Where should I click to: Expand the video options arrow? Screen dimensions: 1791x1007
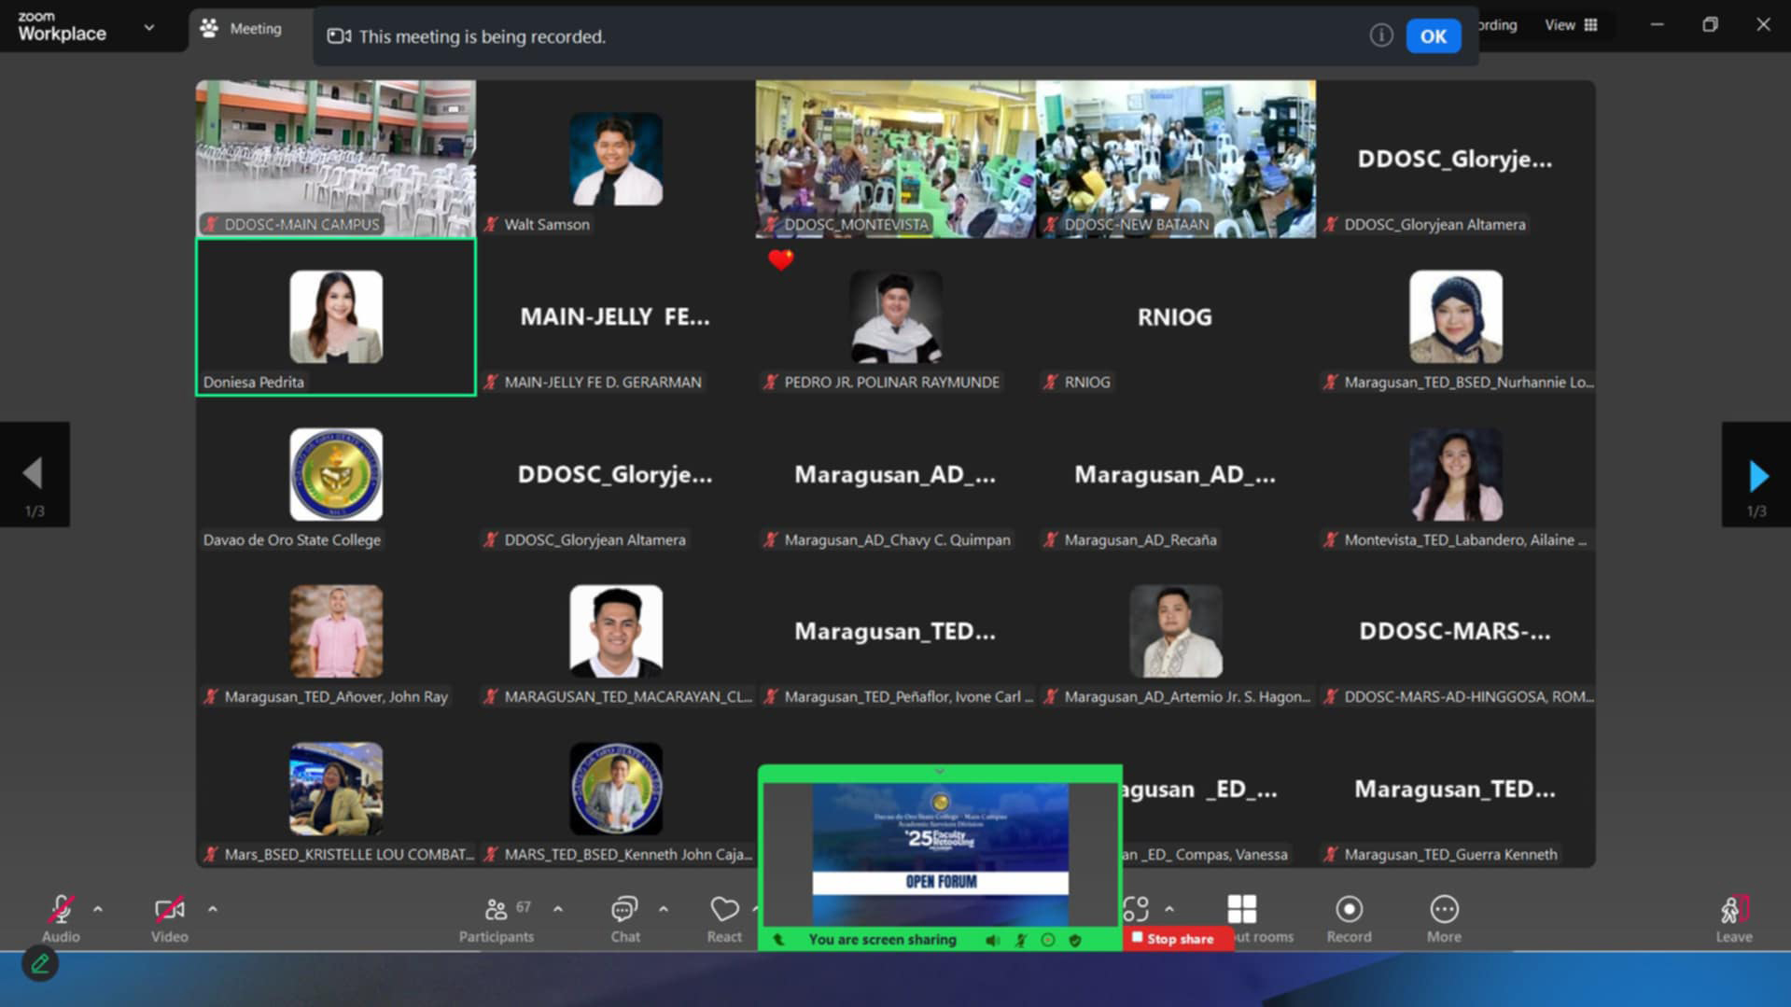point(213,909)
